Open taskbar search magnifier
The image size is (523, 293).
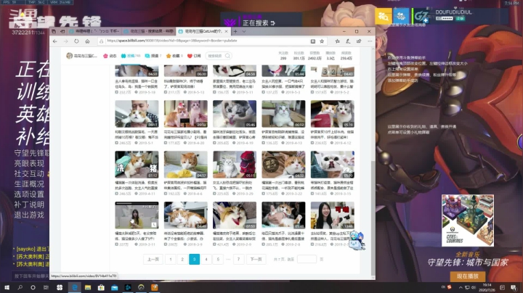[20, 287]
